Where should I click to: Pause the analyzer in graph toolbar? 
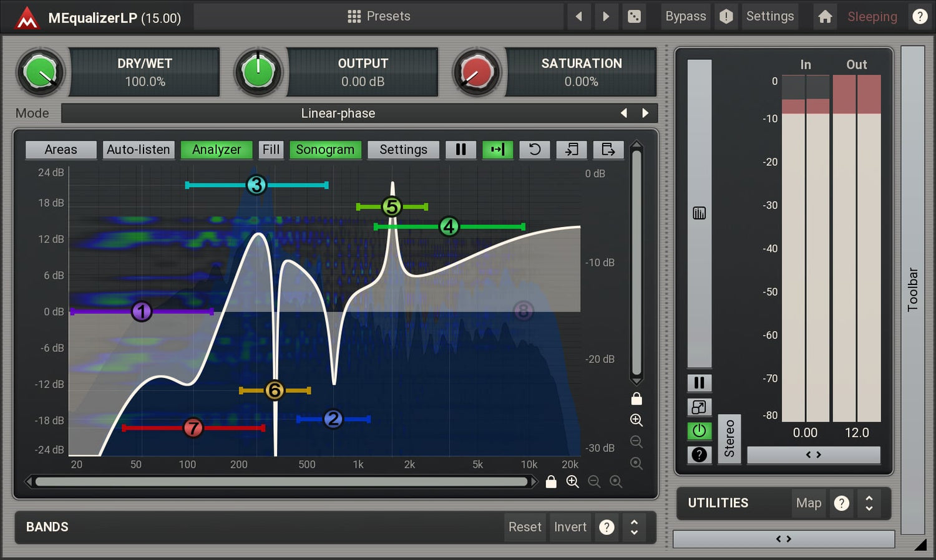(461, 150)
